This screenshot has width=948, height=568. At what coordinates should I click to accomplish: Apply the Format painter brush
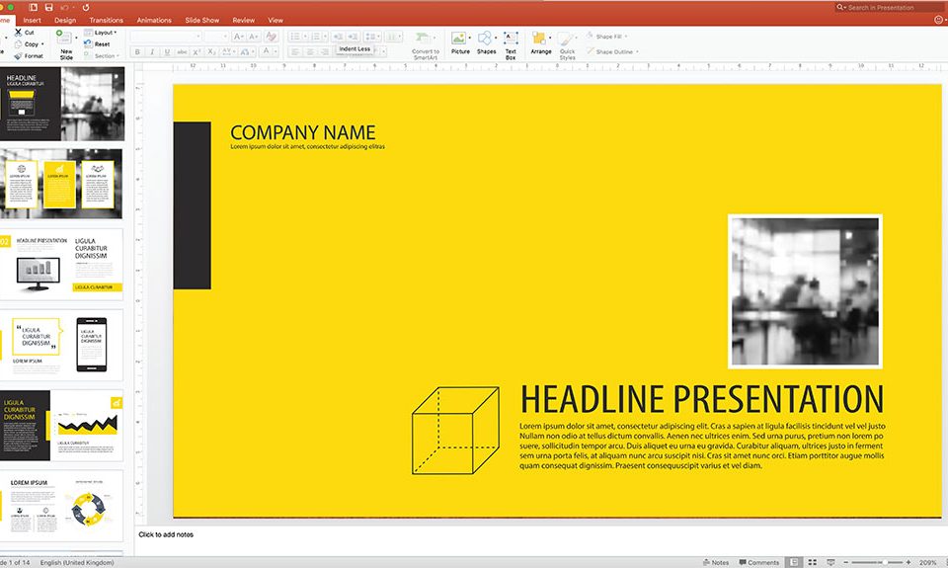29,55
